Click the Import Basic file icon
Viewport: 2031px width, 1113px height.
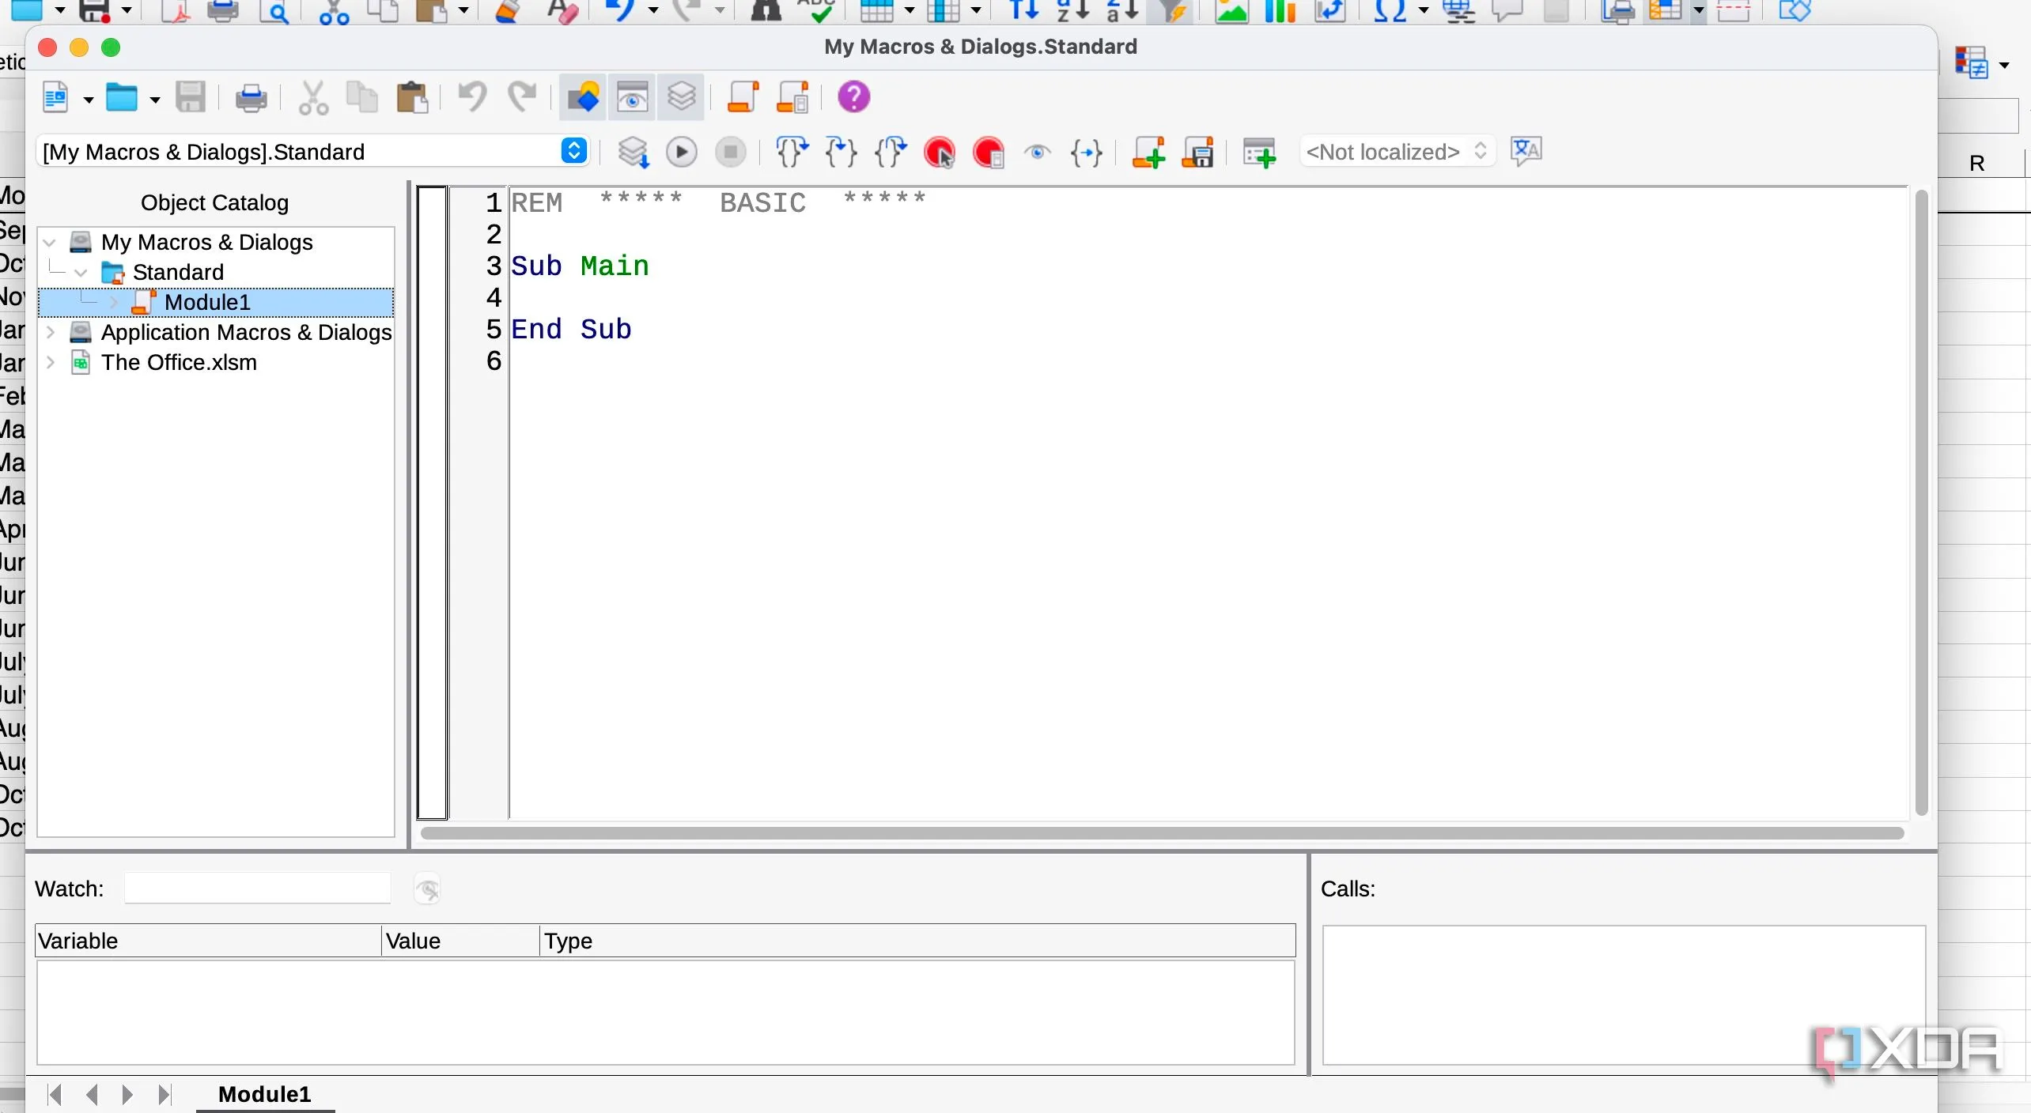coord(1148,152)
